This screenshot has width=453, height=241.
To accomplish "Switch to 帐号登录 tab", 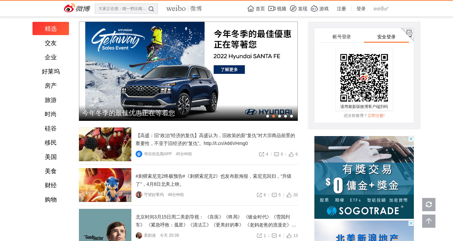I will (342, 37).
